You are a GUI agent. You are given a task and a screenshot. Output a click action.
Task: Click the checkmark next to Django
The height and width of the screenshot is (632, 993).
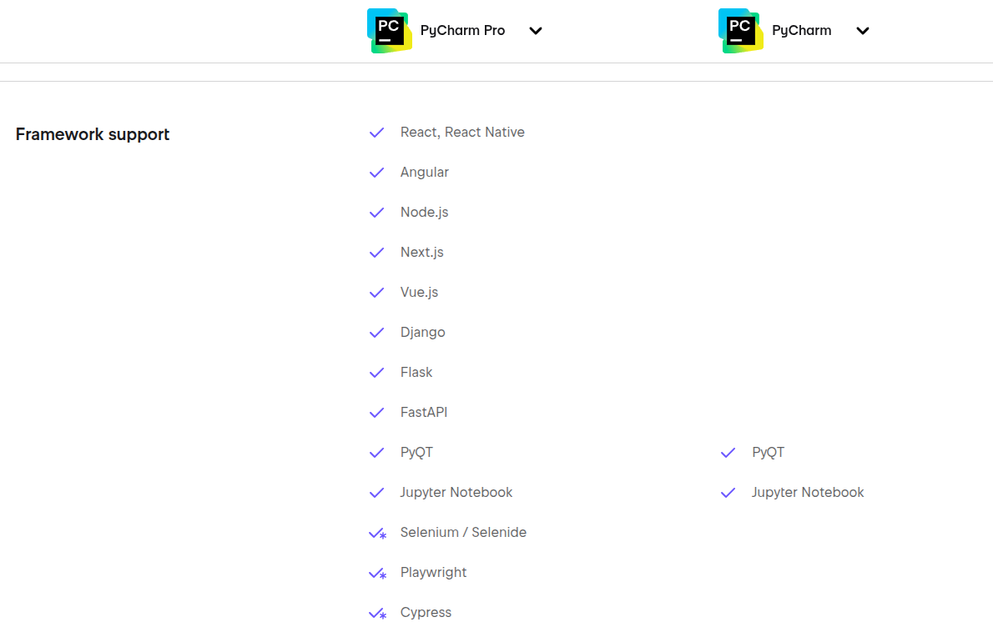pos(377,333)
